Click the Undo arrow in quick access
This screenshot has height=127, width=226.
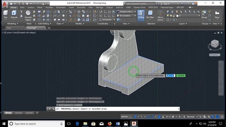coord(31,4)
